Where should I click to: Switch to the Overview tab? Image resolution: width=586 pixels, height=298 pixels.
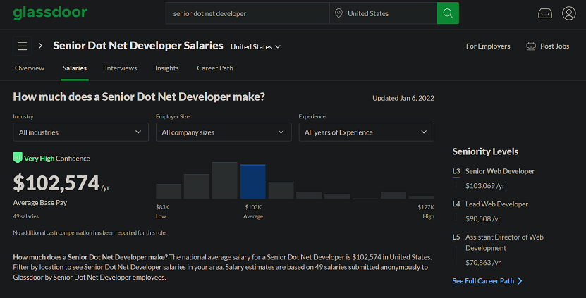tap(30, 68)
